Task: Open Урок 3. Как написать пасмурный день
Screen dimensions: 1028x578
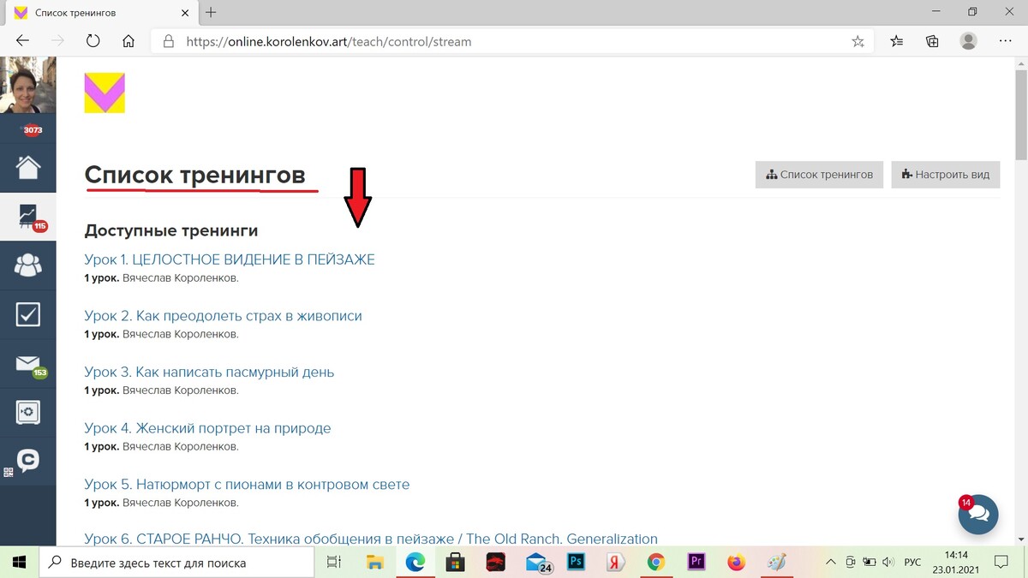Action: 209,372
